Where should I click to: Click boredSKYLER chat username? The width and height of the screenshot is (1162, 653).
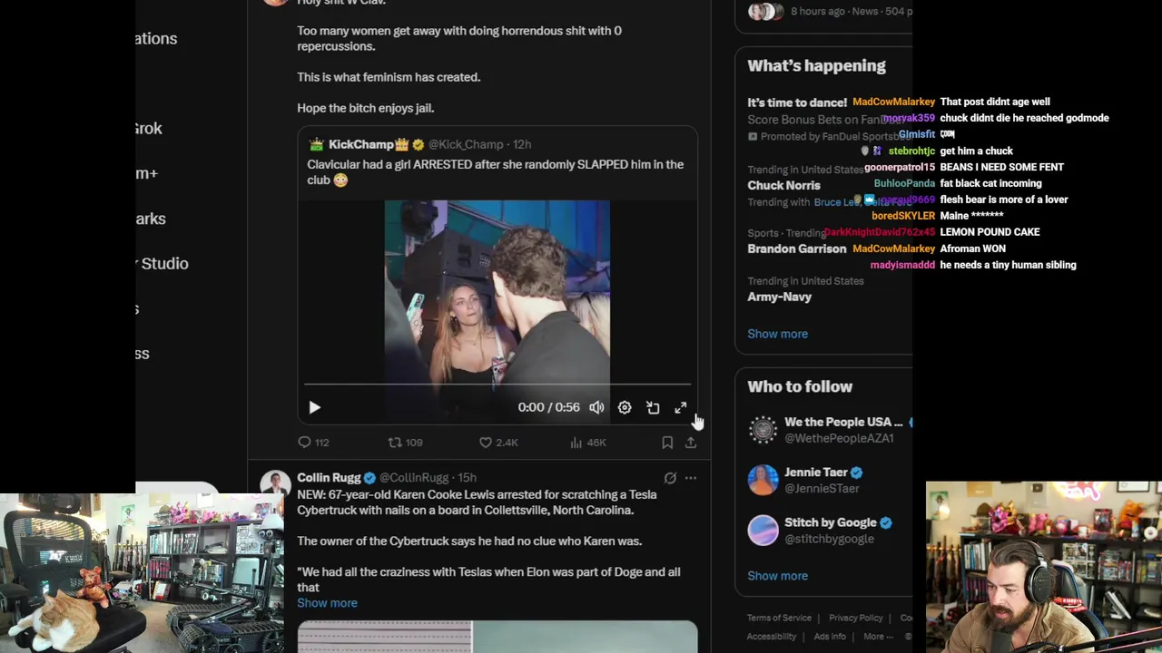point(903,216)
